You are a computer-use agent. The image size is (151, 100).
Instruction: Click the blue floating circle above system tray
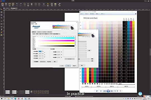(x=140, y=94)
